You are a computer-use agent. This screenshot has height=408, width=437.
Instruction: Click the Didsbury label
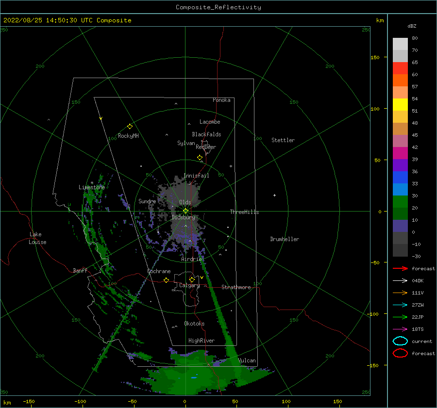coord(184,217)
